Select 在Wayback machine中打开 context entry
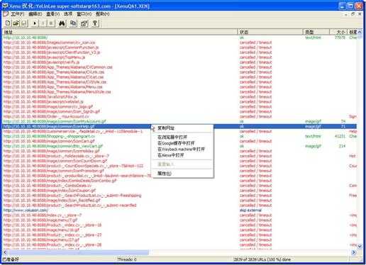The height and width of the screenshot is (265, 366). (x=181, y=150)
